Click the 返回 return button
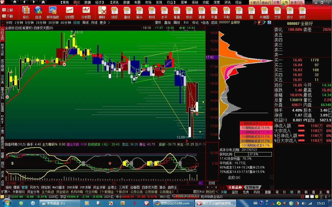 point(214,23)
